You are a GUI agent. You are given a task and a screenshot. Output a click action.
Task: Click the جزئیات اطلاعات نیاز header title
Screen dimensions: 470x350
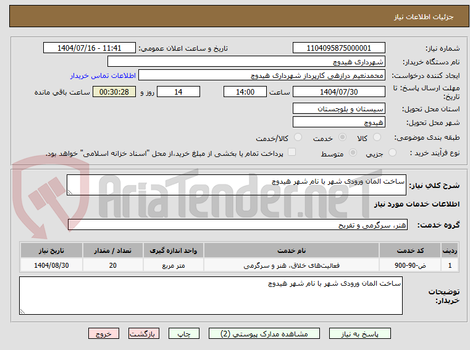point(423,17)
